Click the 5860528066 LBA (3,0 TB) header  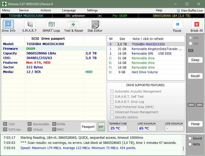171,16
